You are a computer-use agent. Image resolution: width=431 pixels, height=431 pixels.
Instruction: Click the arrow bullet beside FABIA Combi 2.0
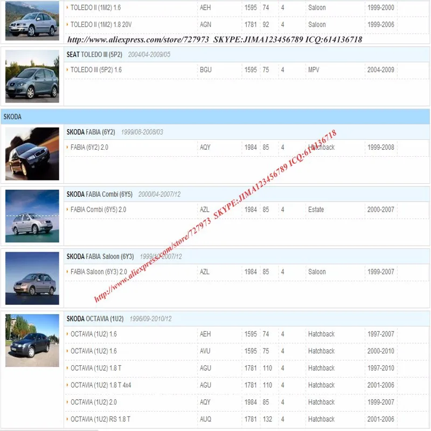pos(67,210)
